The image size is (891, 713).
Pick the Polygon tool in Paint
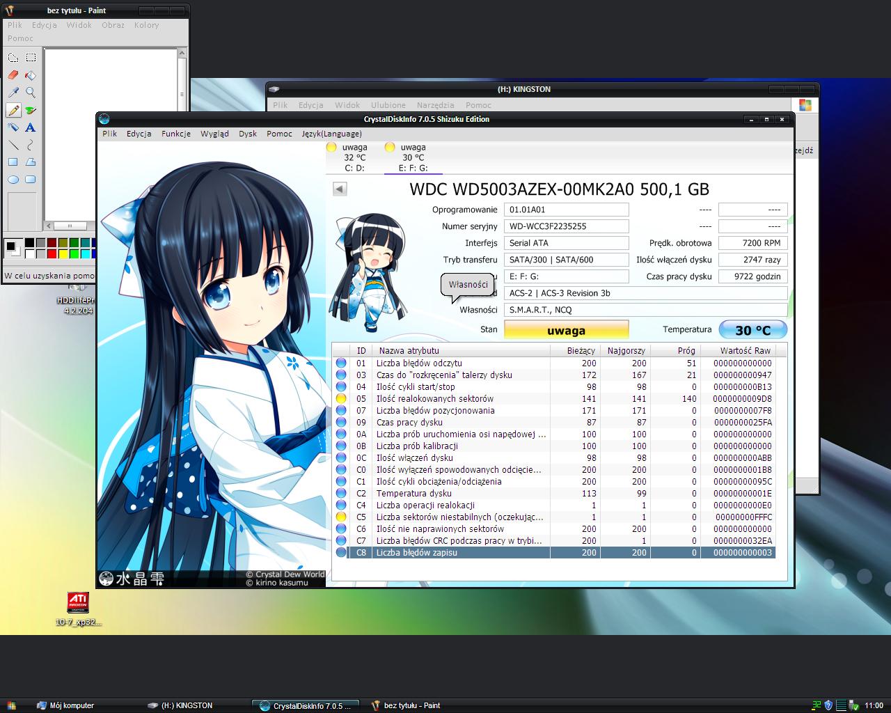pyautogui.click(x=31, y=162)
